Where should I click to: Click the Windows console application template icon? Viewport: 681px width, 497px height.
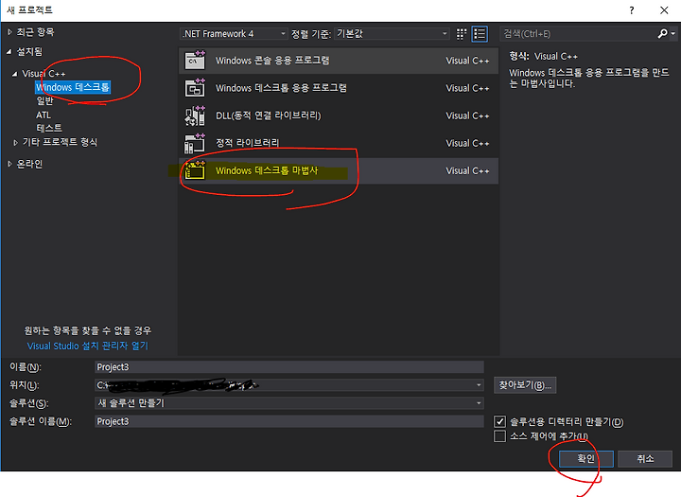point(195,61)
